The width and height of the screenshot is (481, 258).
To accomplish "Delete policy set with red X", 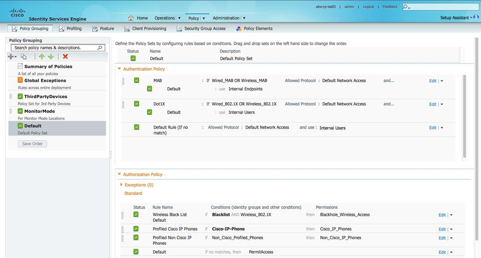I will click(65, 56).
